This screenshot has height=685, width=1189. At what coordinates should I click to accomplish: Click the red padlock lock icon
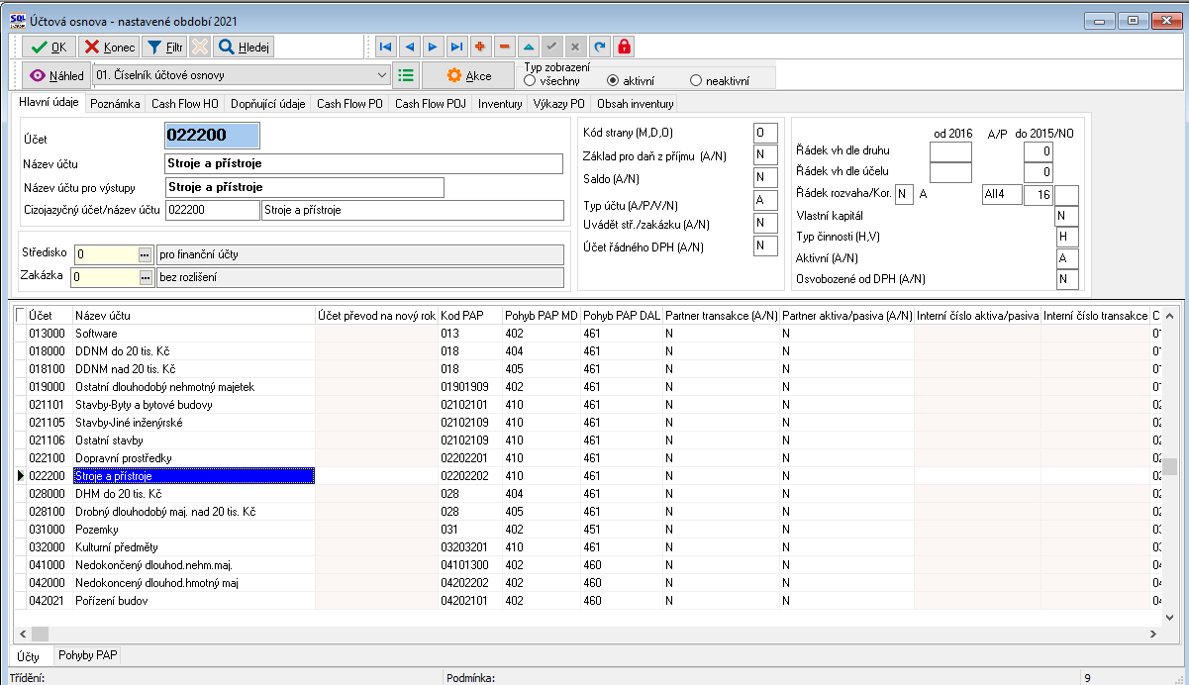tap(624, 47)
